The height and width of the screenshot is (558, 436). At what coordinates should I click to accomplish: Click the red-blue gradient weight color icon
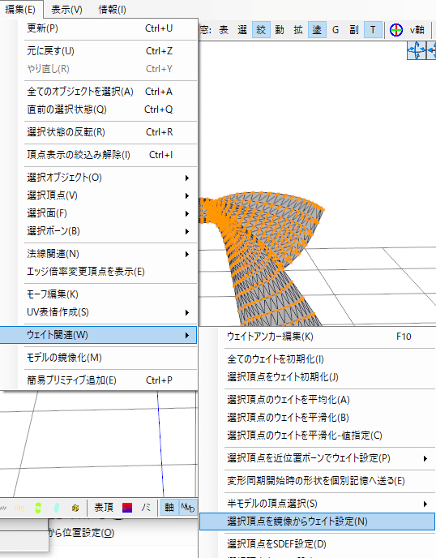[127, 508]
